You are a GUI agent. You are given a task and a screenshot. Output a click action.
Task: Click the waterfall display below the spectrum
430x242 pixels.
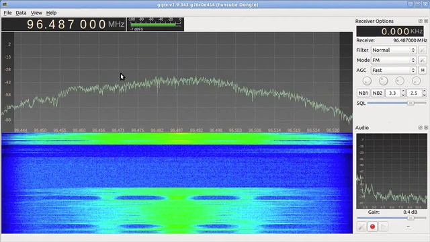tap(177, 184)
